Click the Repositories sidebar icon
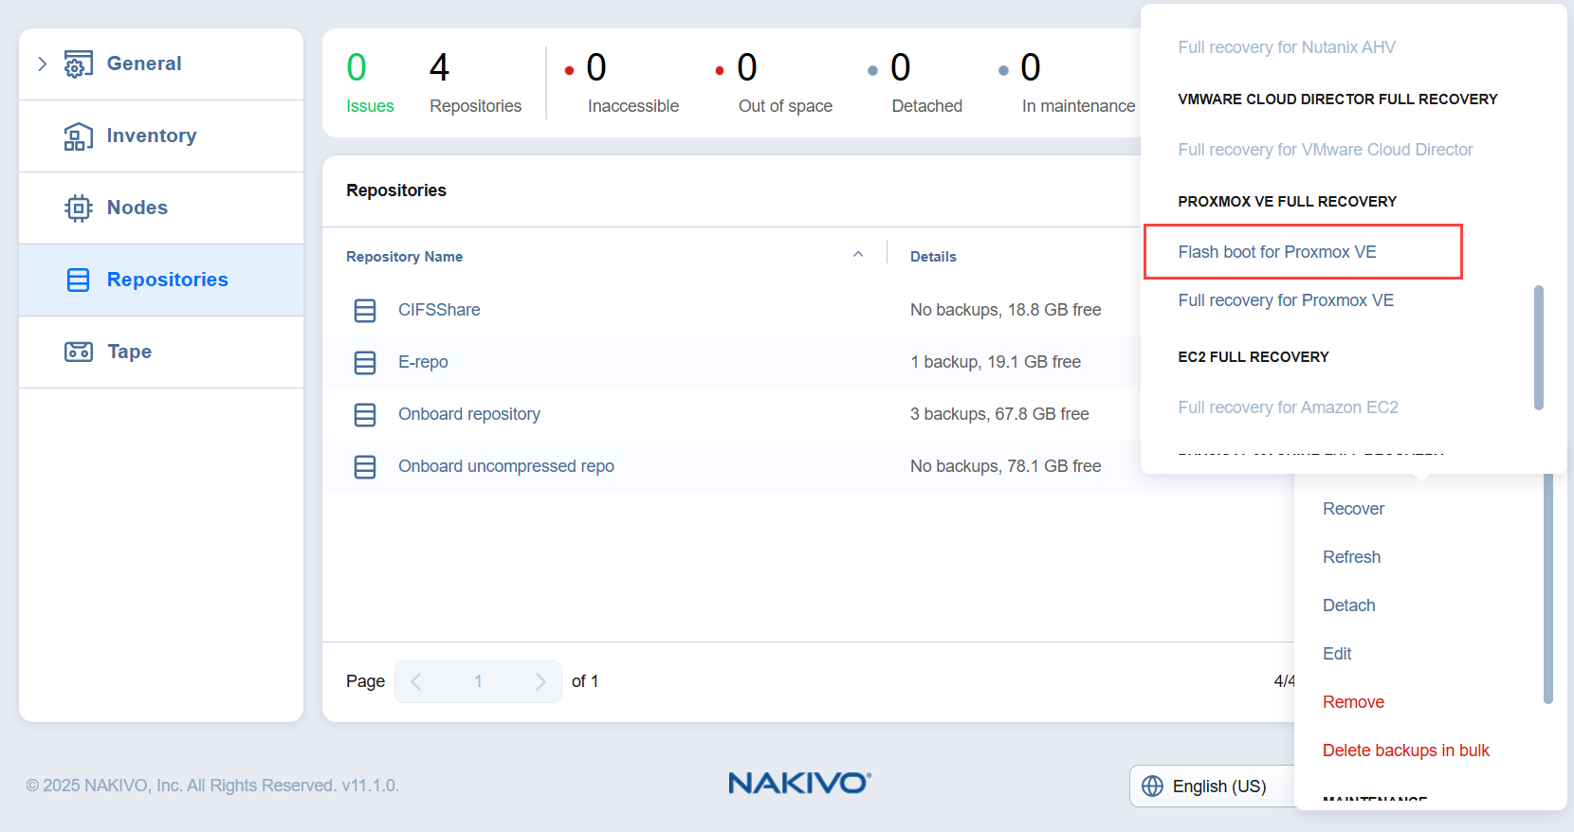The width and height of the screenshot is (1574, 832). (78, 280)
